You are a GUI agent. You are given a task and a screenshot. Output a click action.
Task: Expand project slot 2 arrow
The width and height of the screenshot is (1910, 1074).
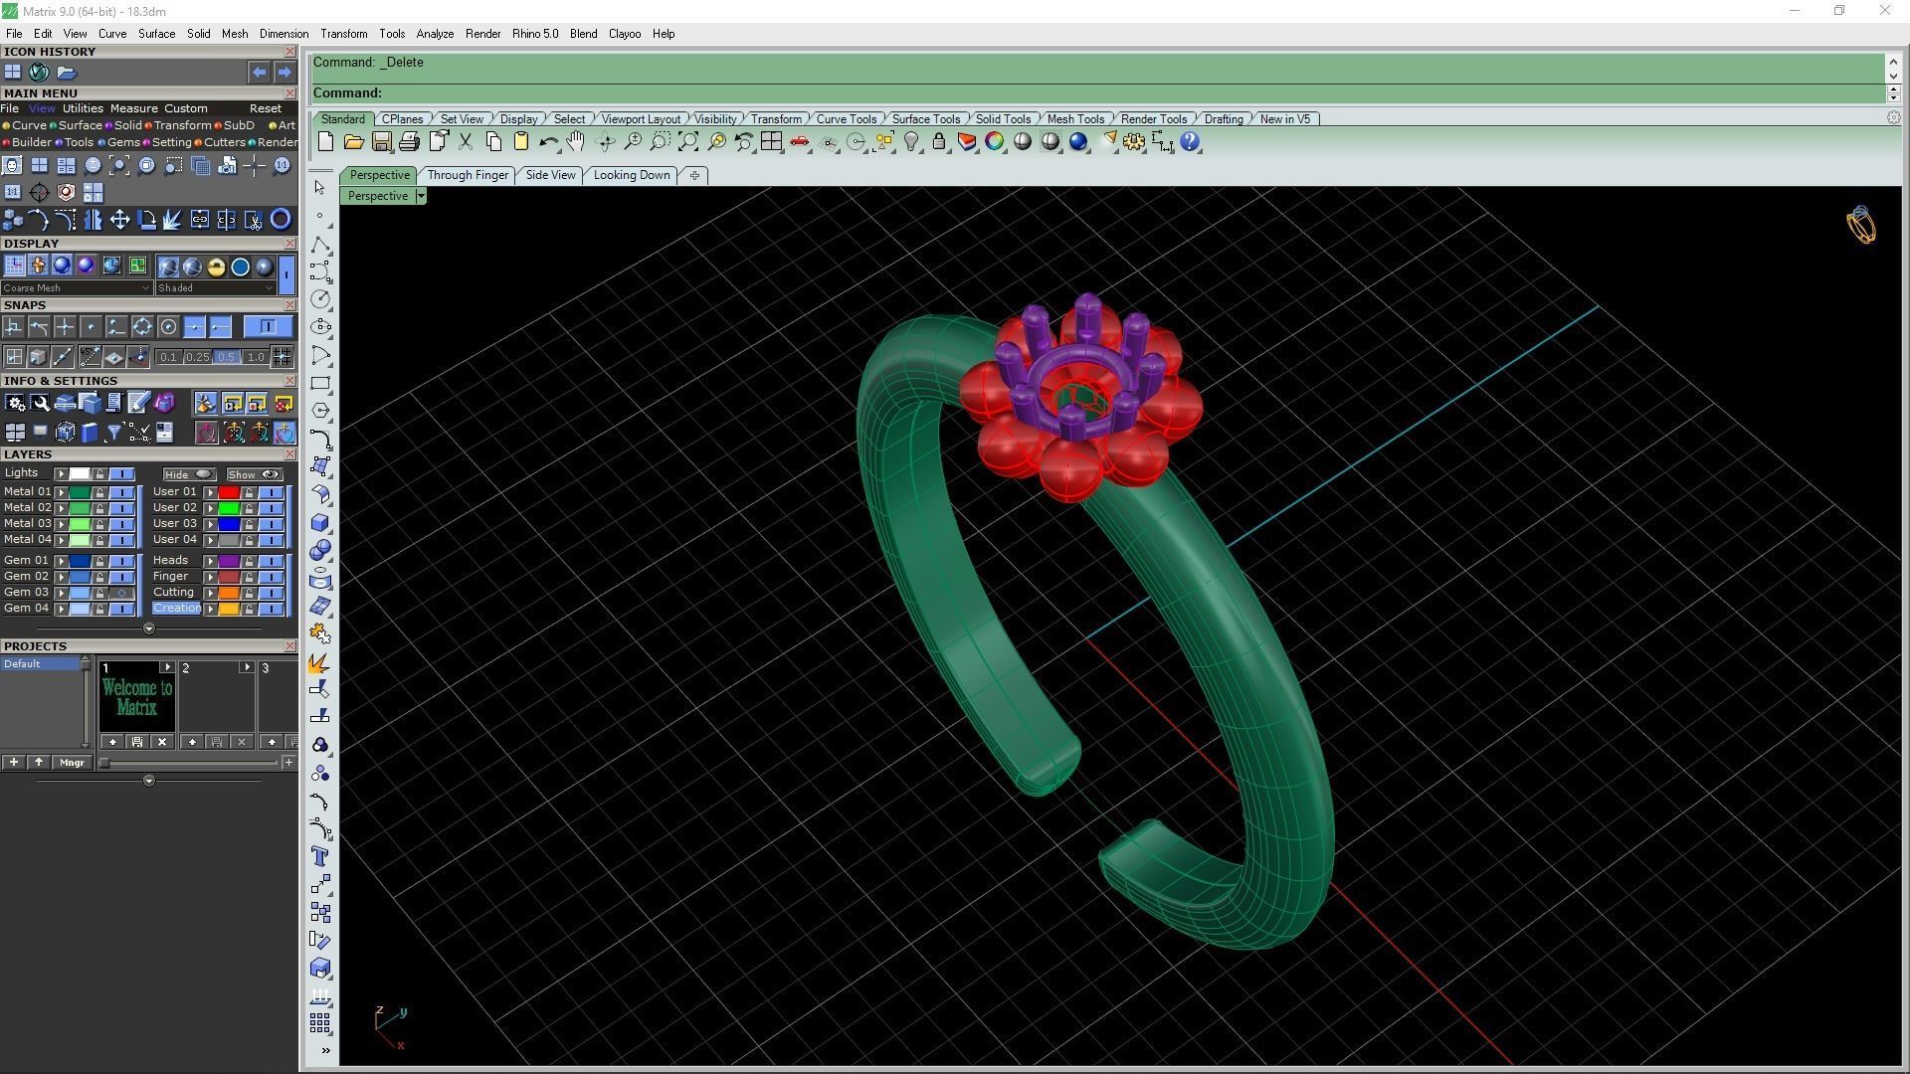coord(246,667)
